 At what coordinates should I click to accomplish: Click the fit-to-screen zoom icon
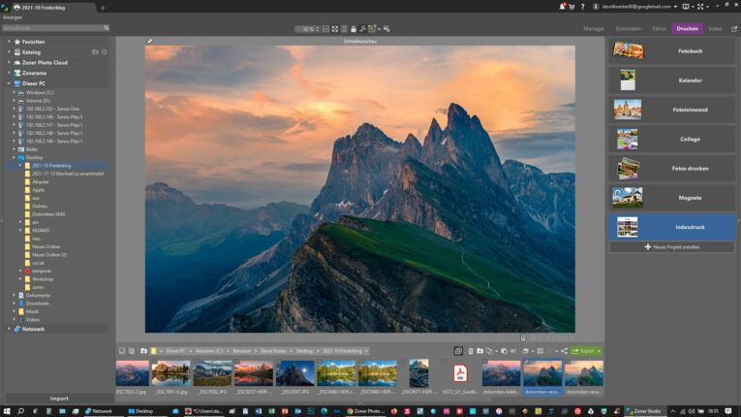(333, 29)
